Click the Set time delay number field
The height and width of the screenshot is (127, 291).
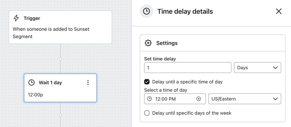pyautogui.click(x=187, y=68)
